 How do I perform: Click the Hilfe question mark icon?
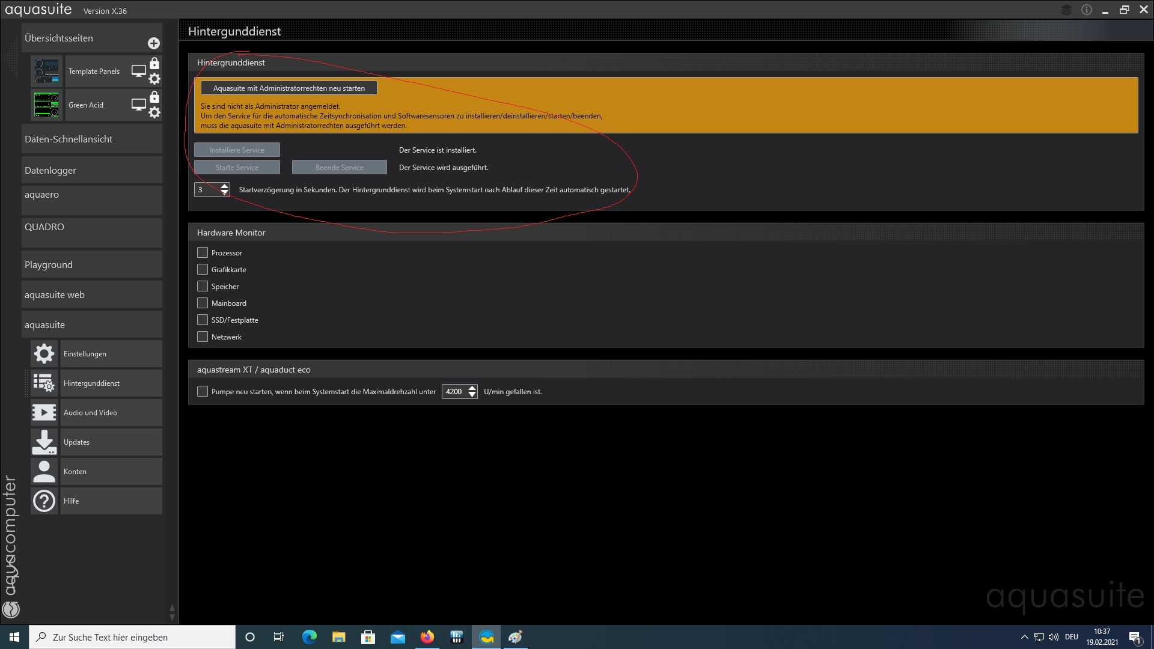(x=44, y=501)
